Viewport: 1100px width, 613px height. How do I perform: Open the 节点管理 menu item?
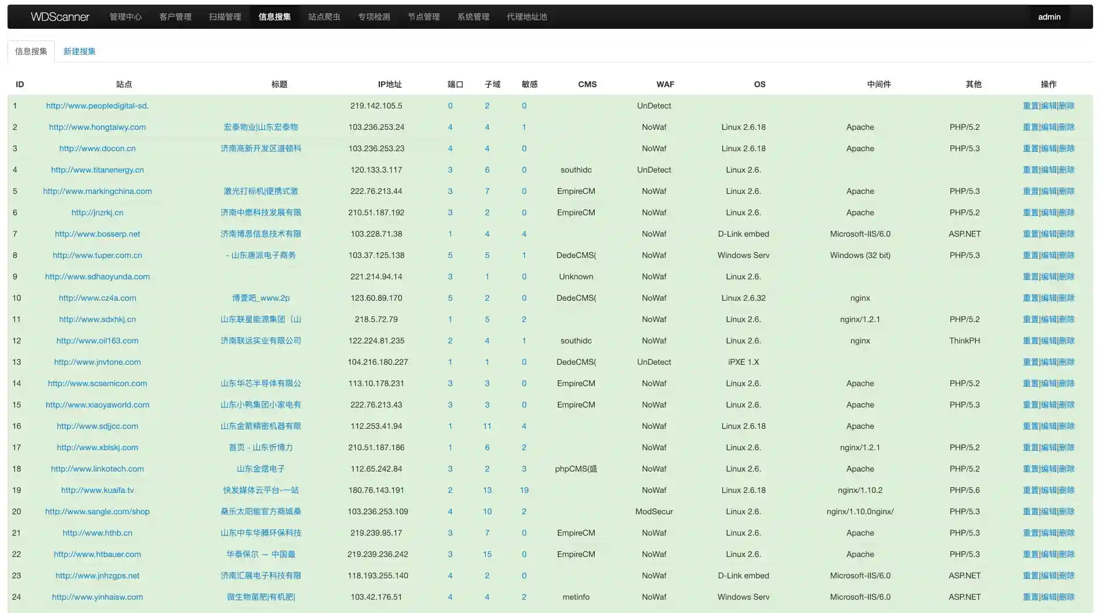pyautogui.click(x=423, y=17)
